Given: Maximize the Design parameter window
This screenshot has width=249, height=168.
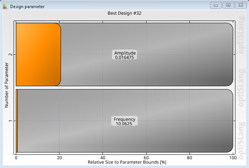Looking at the screenshot, I should 228,5.
